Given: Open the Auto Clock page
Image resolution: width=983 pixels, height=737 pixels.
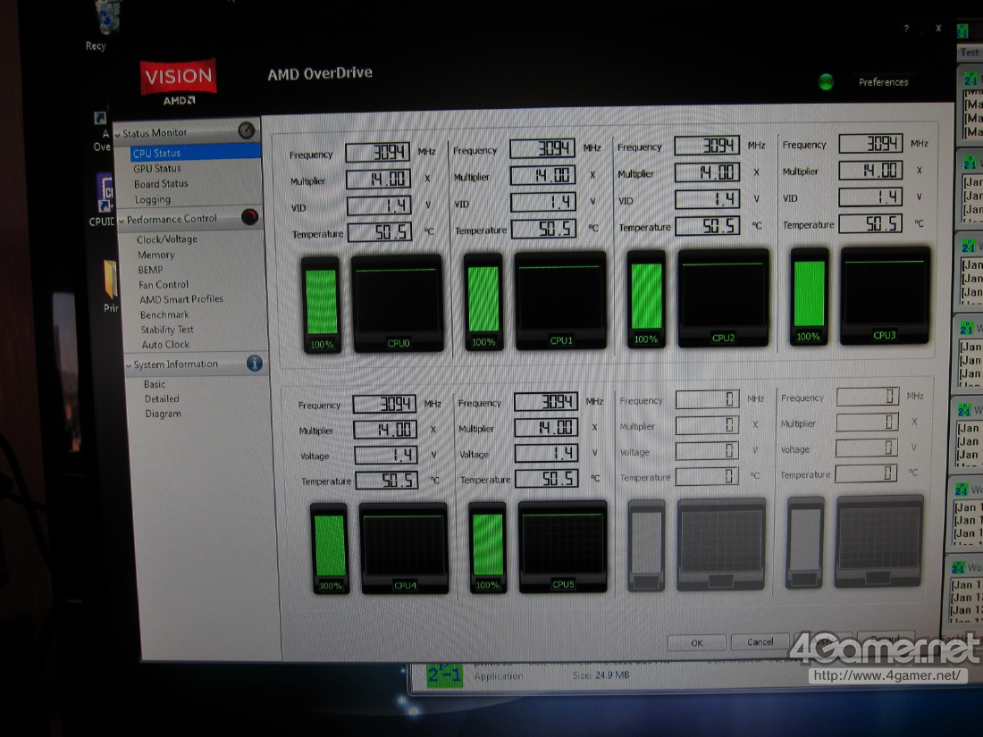Looking at the screenshot, I should (165, 345).
